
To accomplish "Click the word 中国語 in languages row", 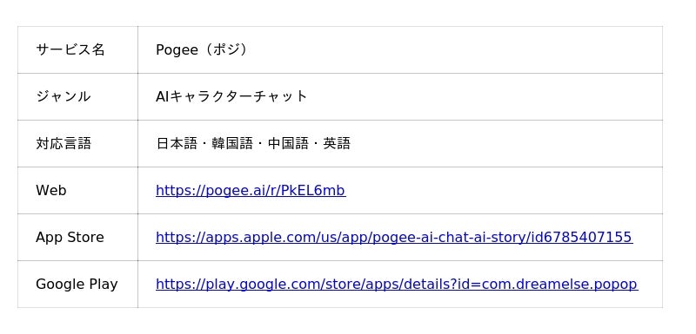I will pyautogui.click(x=288, y=144).
